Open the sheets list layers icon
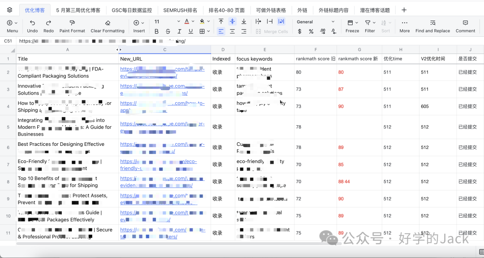The image size is (484, 258). tap(9, 10)
